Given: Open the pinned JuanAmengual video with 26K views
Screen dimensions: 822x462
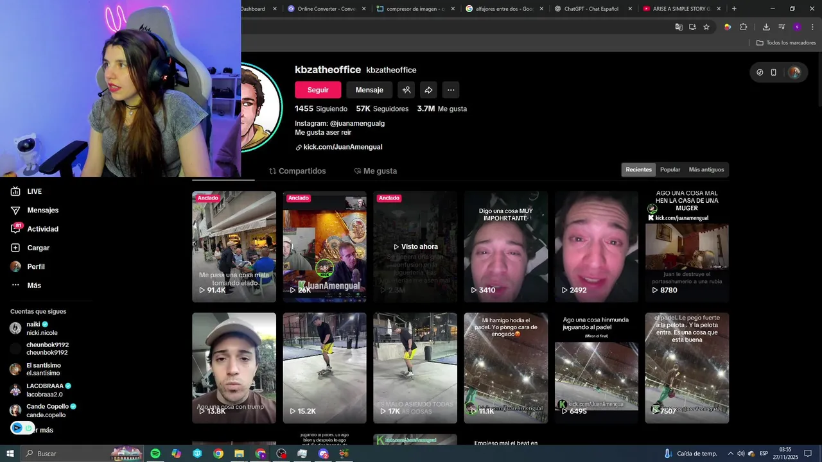Looking at the screenshot, I should tap(324, 246).
